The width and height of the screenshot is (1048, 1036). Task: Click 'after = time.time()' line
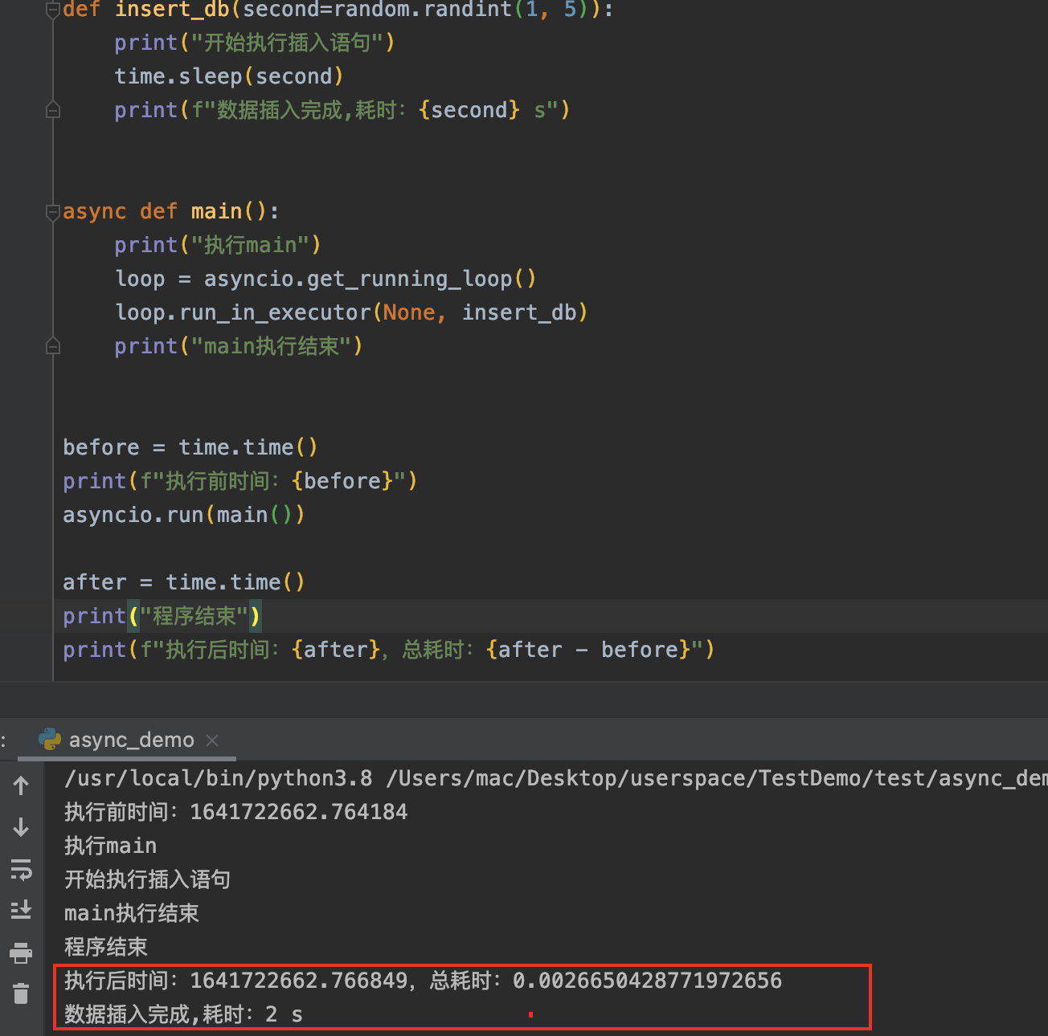coord(184,582)
